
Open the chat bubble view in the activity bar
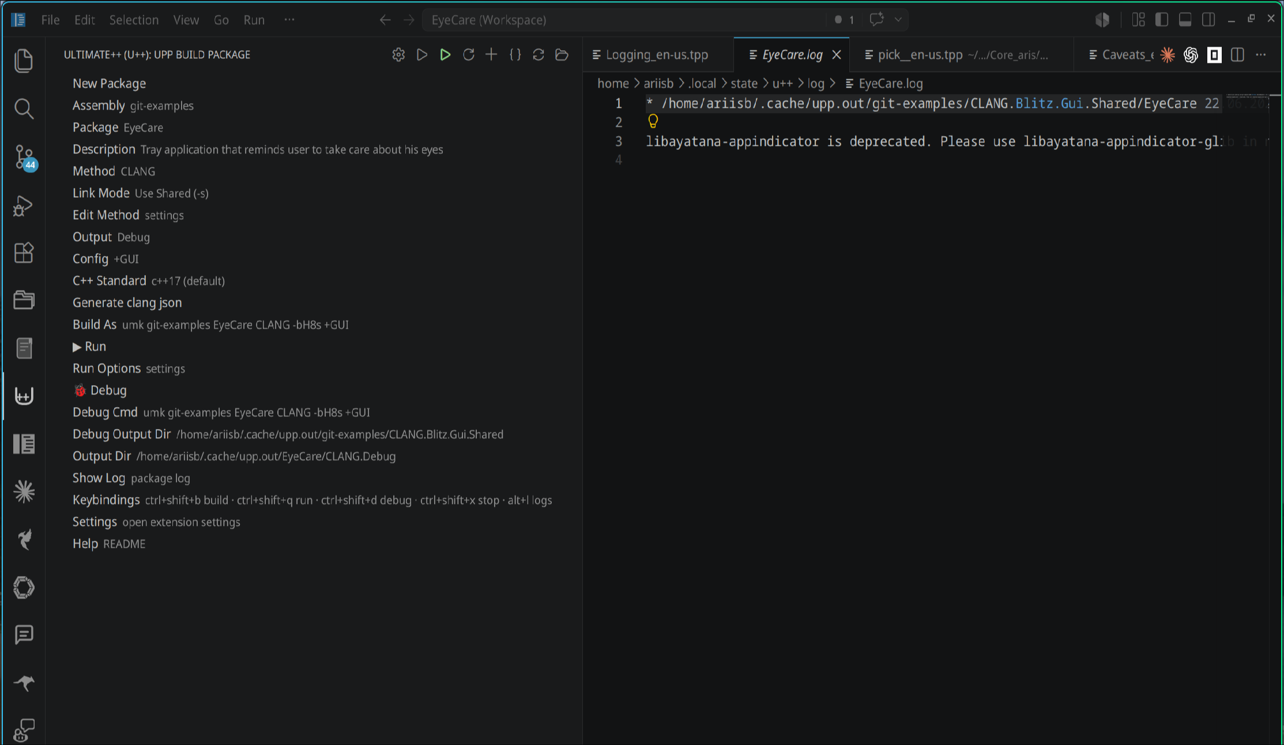[24, 635]
